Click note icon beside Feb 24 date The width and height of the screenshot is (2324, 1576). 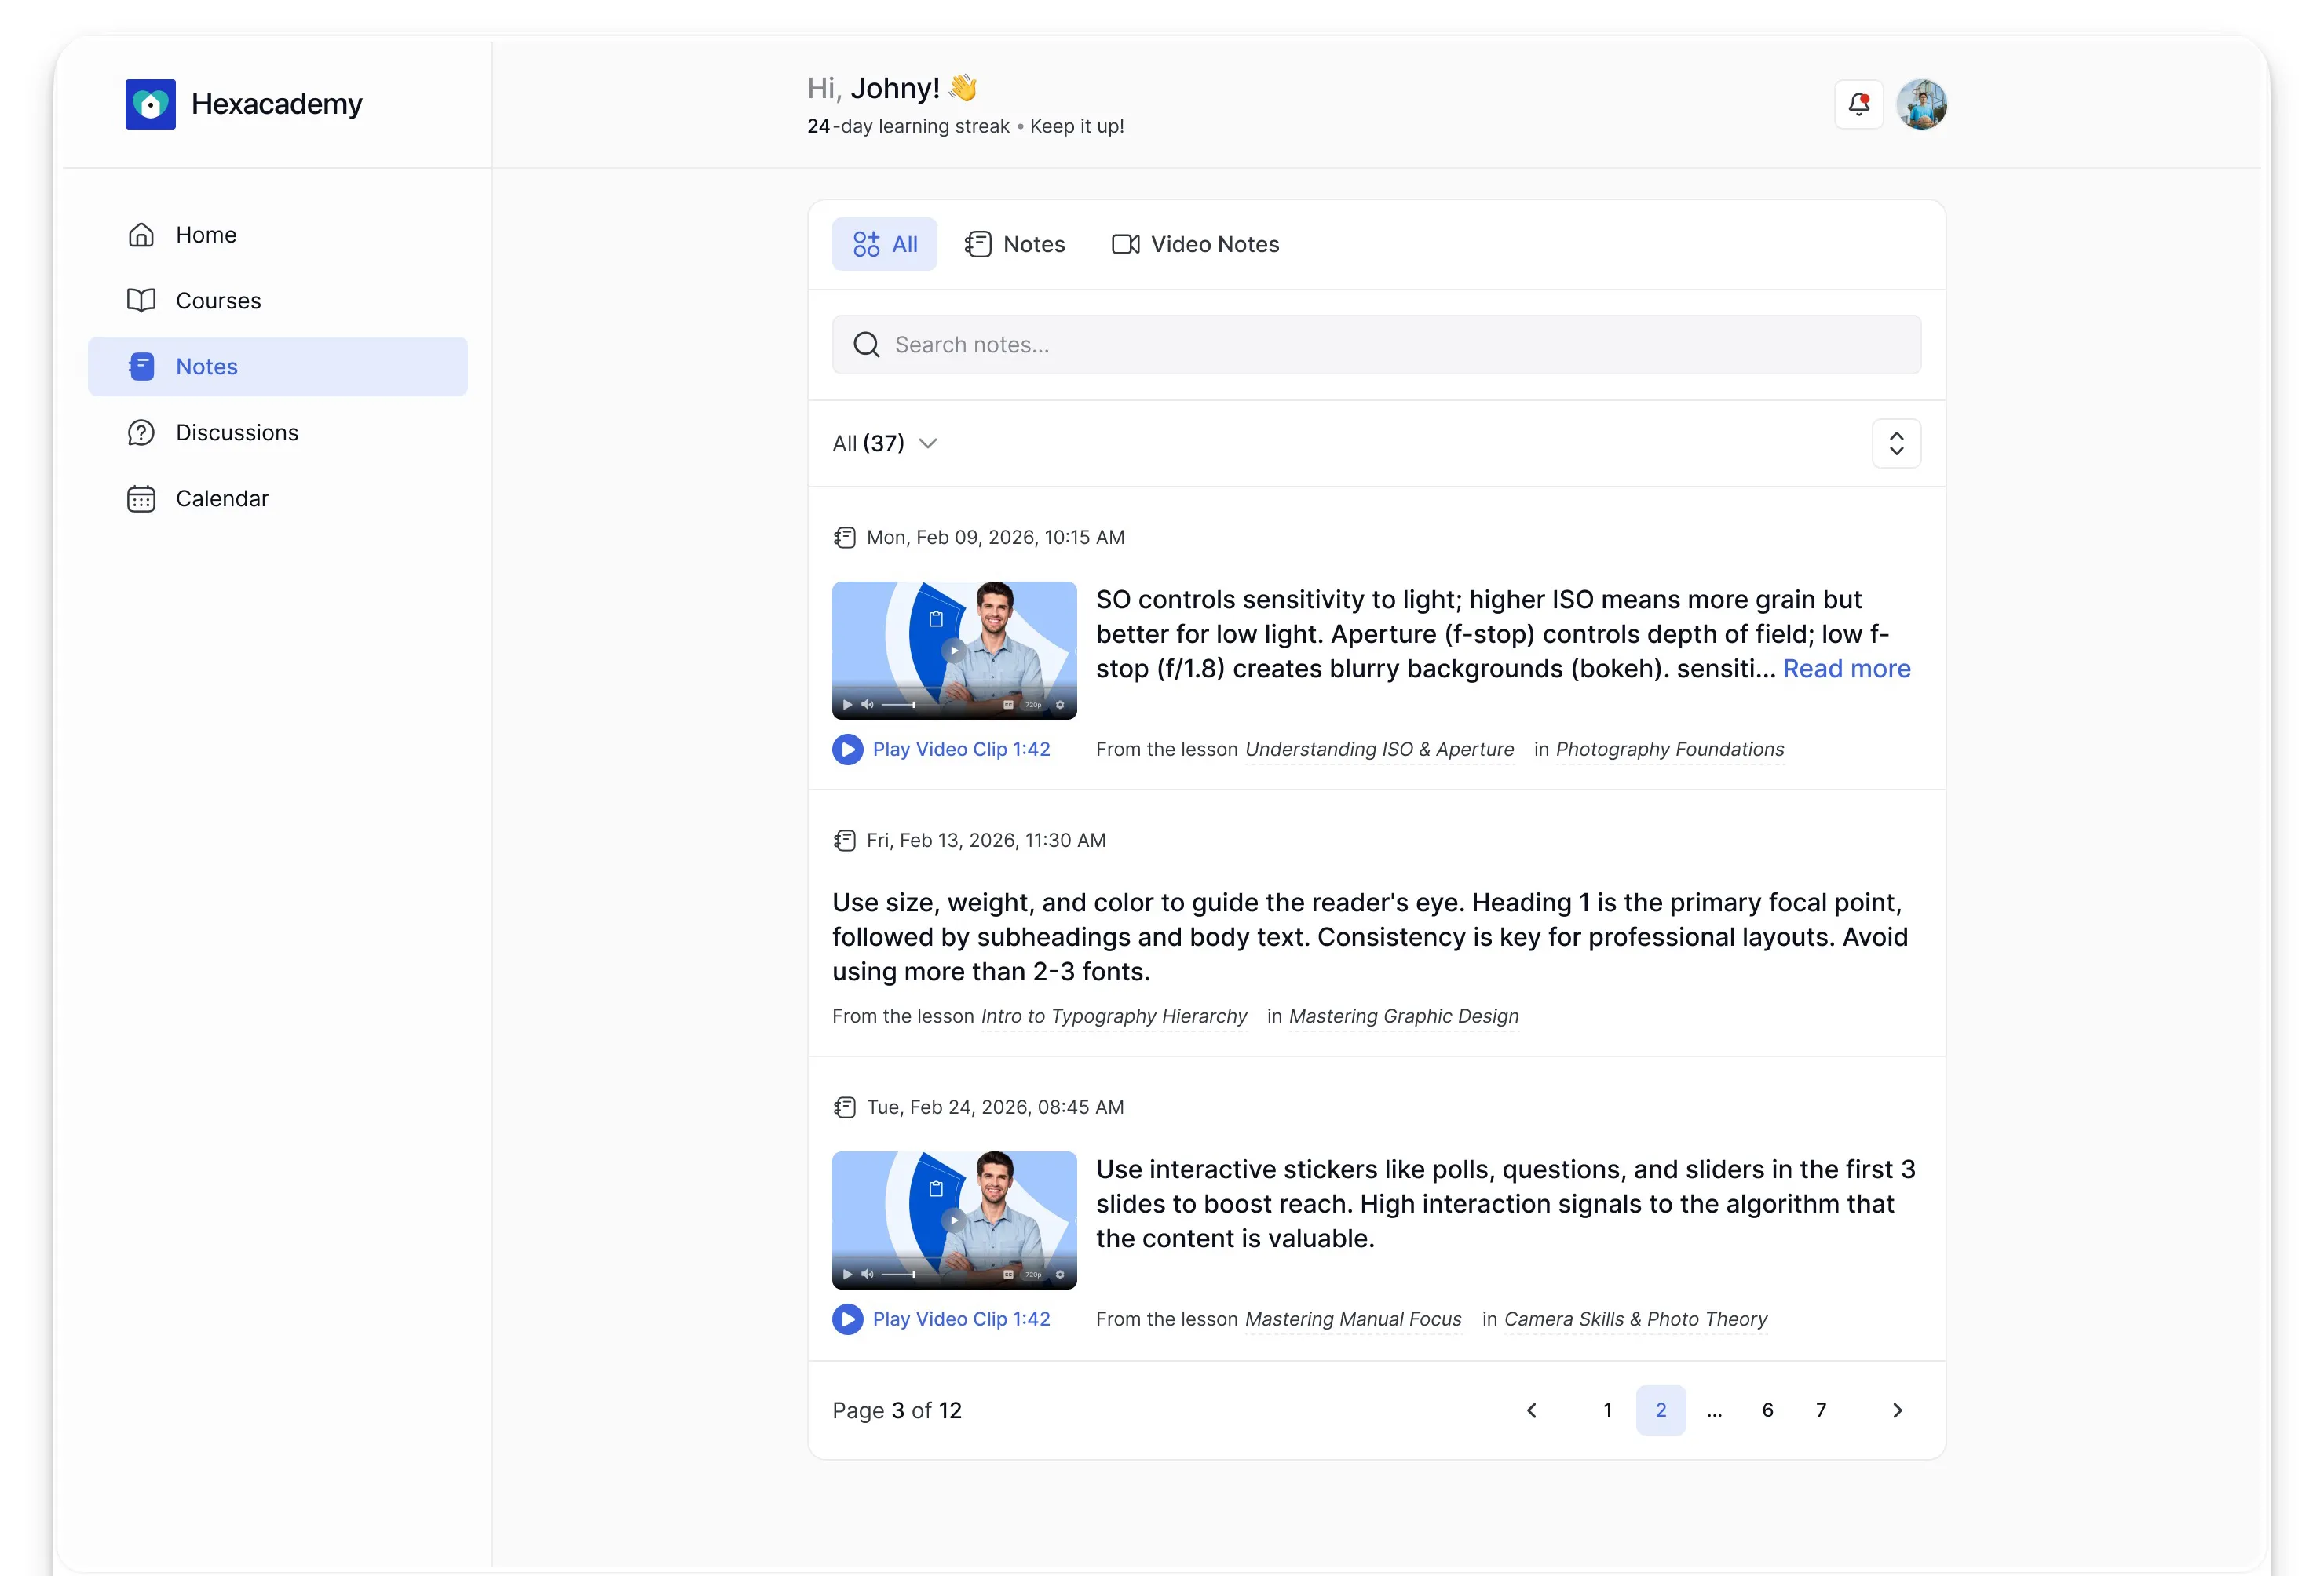click(845, 1107)
